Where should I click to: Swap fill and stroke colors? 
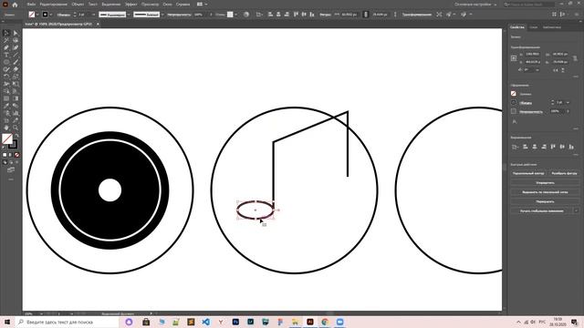(x=16, y=136)
